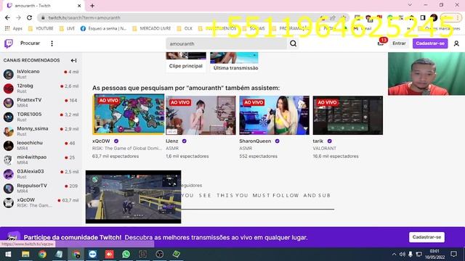The image size is (465, 261).
Task: Open TORE1005 channel in sidebar
Action: (41, 117)
